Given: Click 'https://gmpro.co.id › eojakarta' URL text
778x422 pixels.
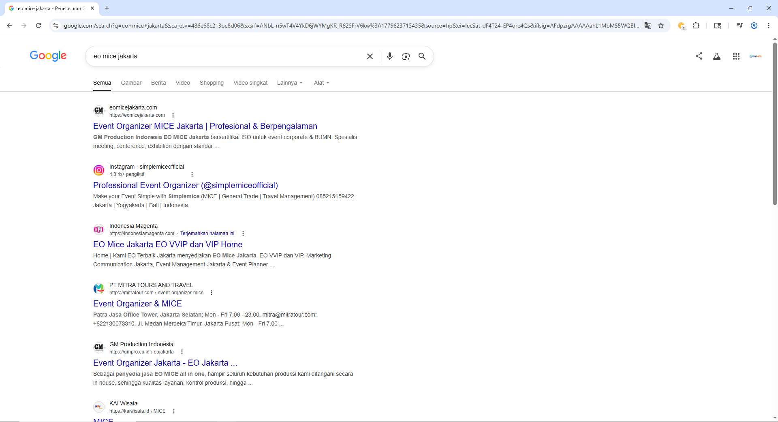Looking at the screenshot, I should click(x=141, y=352).
